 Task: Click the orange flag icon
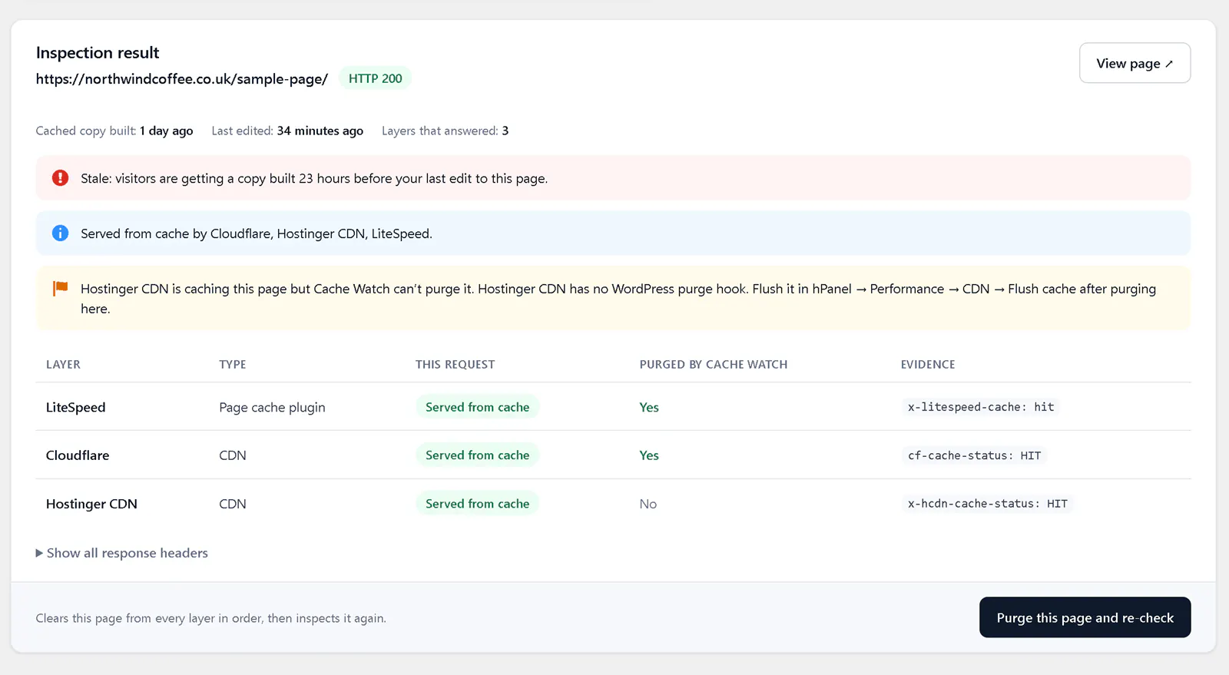[x=60, y=289]
